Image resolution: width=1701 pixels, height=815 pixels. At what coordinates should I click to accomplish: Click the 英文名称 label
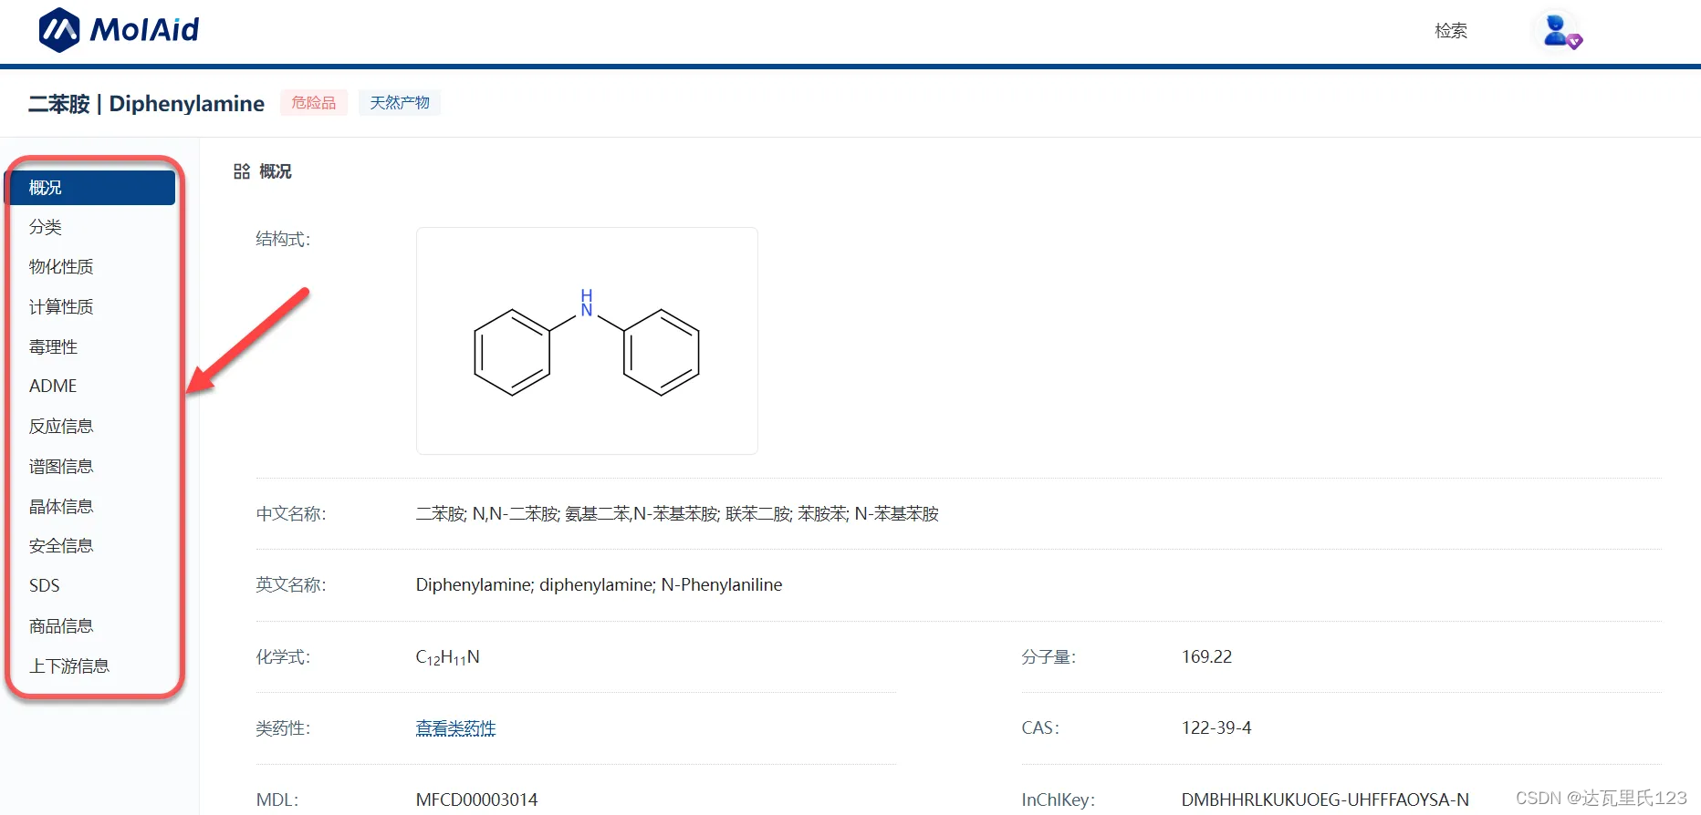pyautogui.click(x=291, y=585)
